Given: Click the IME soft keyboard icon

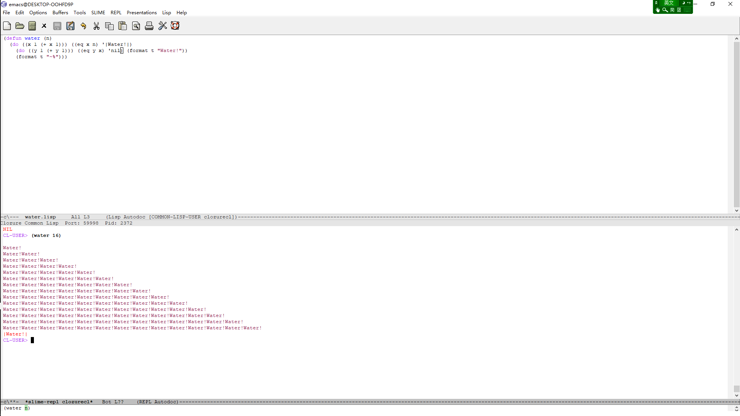Looking at the screenshot, I should click(687, 10).
